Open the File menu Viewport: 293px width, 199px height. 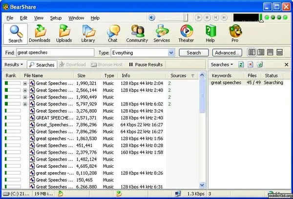pos(10,18)
